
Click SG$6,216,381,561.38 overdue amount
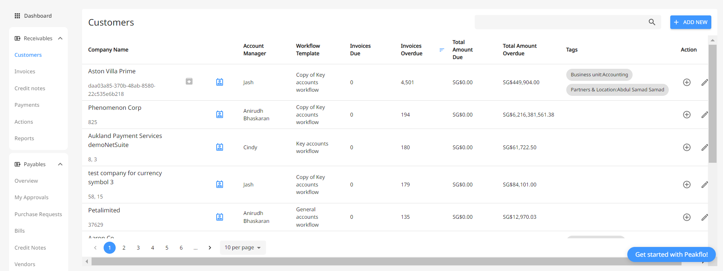pyautogui.click(x=528, y=115)
